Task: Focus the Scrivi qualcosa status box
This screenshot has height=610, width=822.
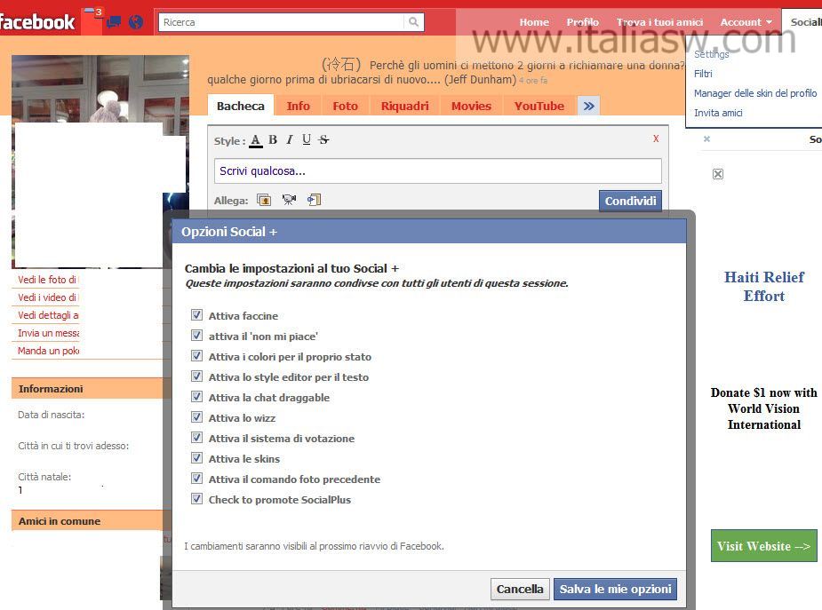Action: tap(438, 171)
